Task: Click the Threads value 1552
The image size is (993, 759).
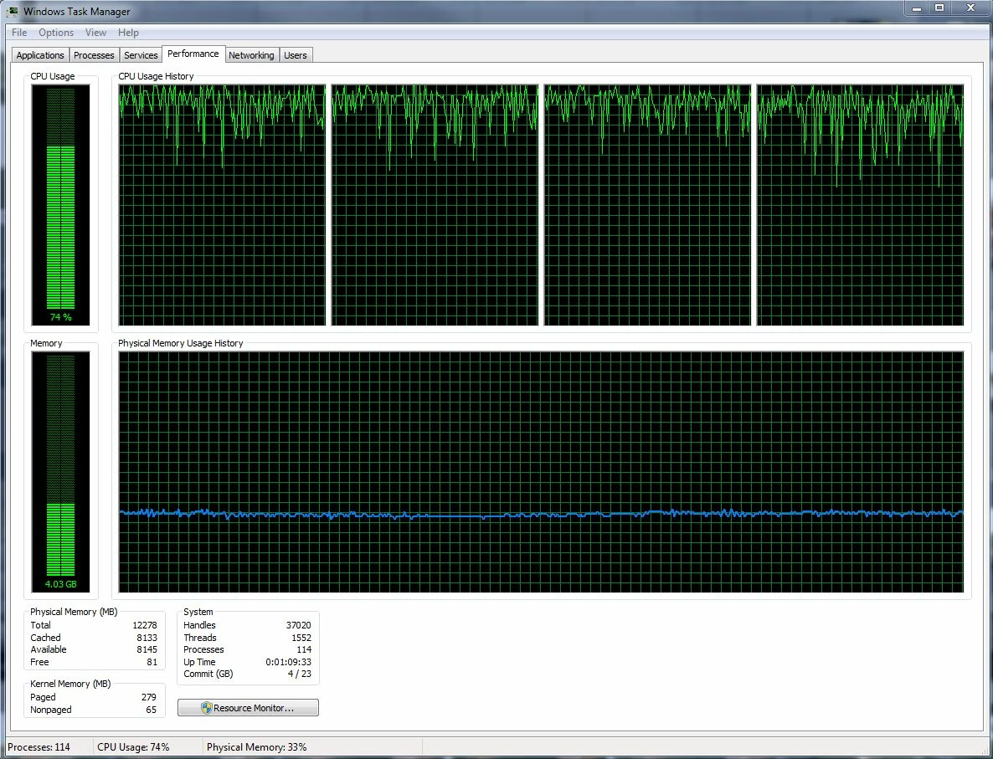Action: pos(301,638)
